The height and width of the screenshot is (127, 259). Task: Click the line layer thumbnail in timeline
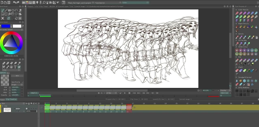click(x=7, y=110)
